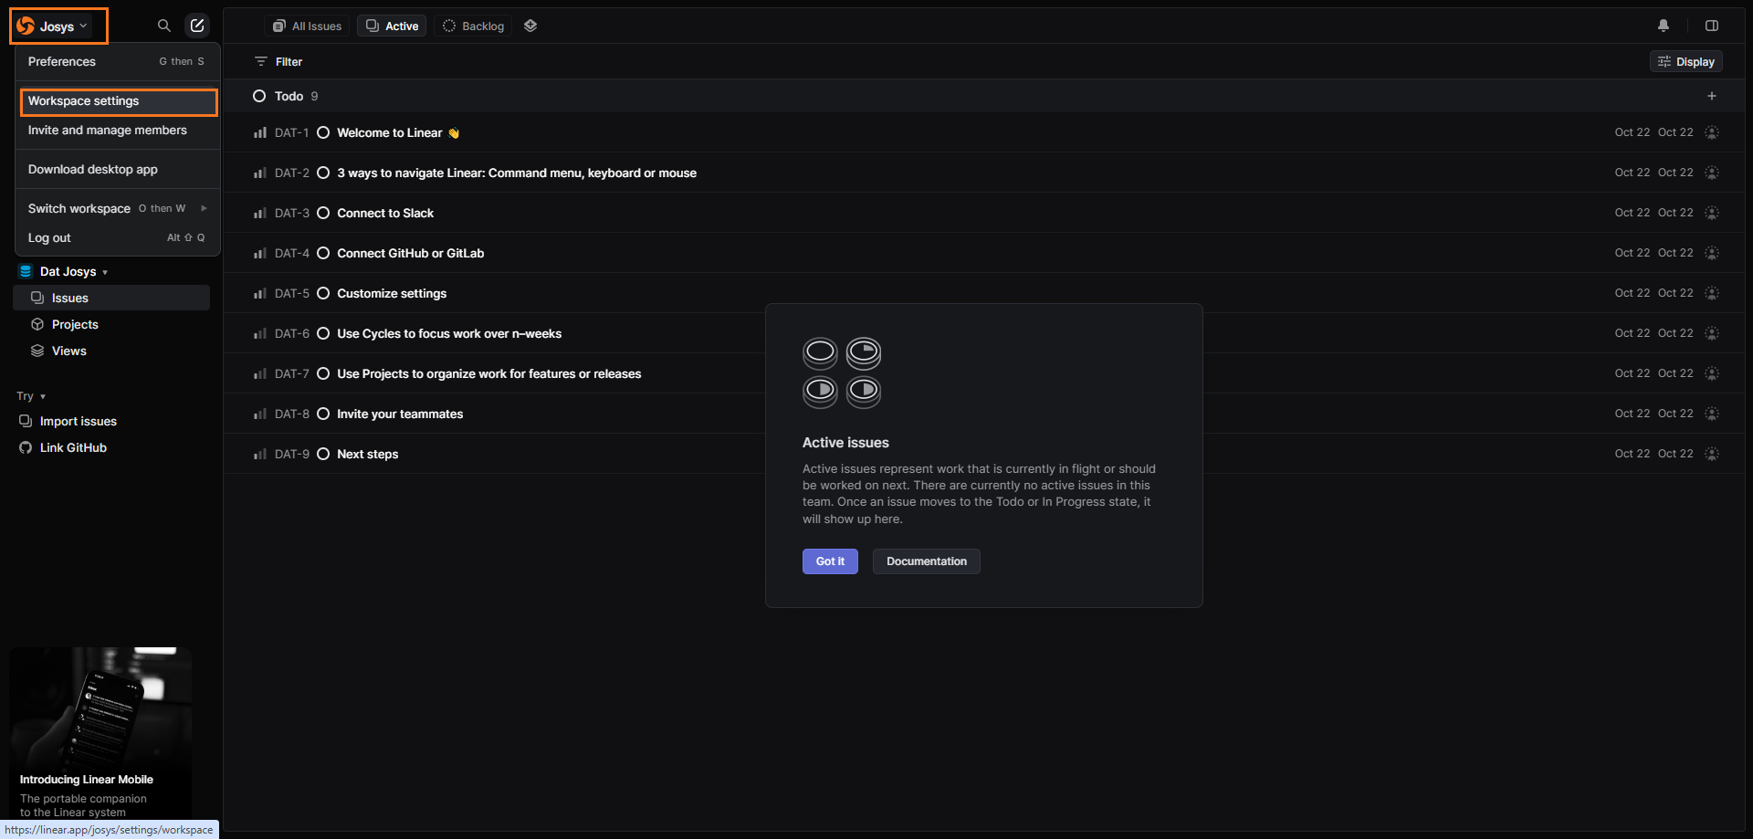
Task: Click assignee avatar icon for DAT-6
Action: coord(1712,333)
